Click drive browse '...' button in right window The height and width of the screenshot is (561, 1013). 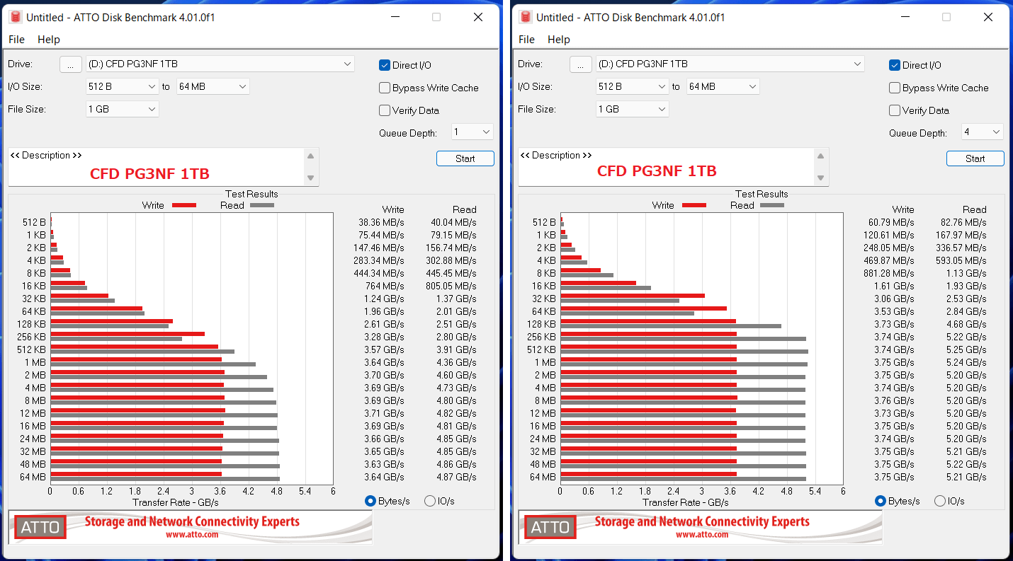coord(580,64)
